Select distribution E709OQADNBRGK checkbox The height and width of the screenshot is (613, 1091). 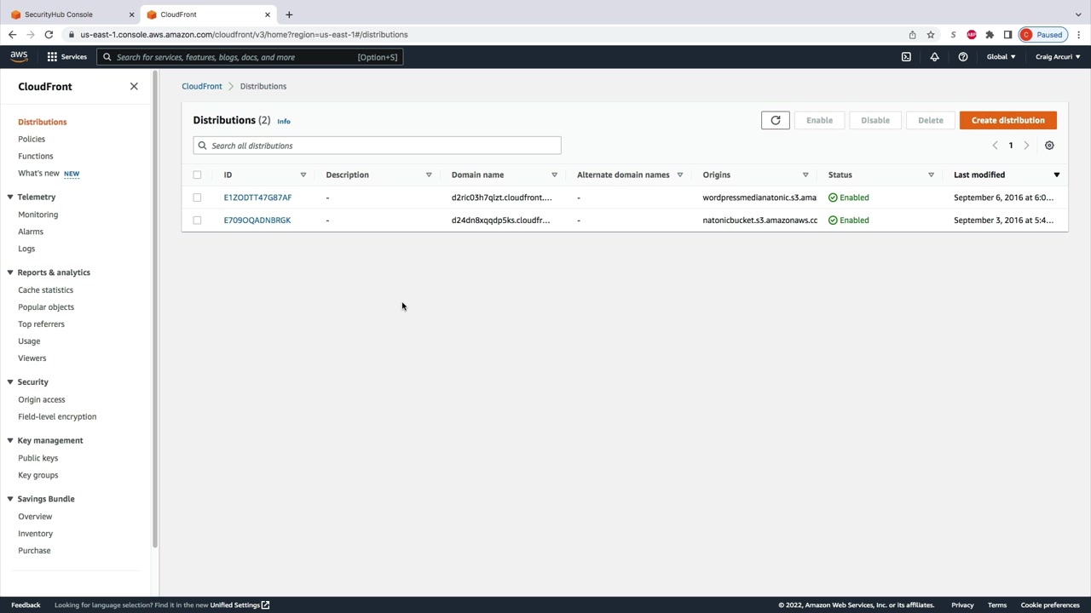197,221
